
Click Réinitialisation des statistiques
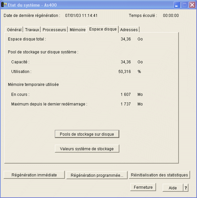pos(159,175)
